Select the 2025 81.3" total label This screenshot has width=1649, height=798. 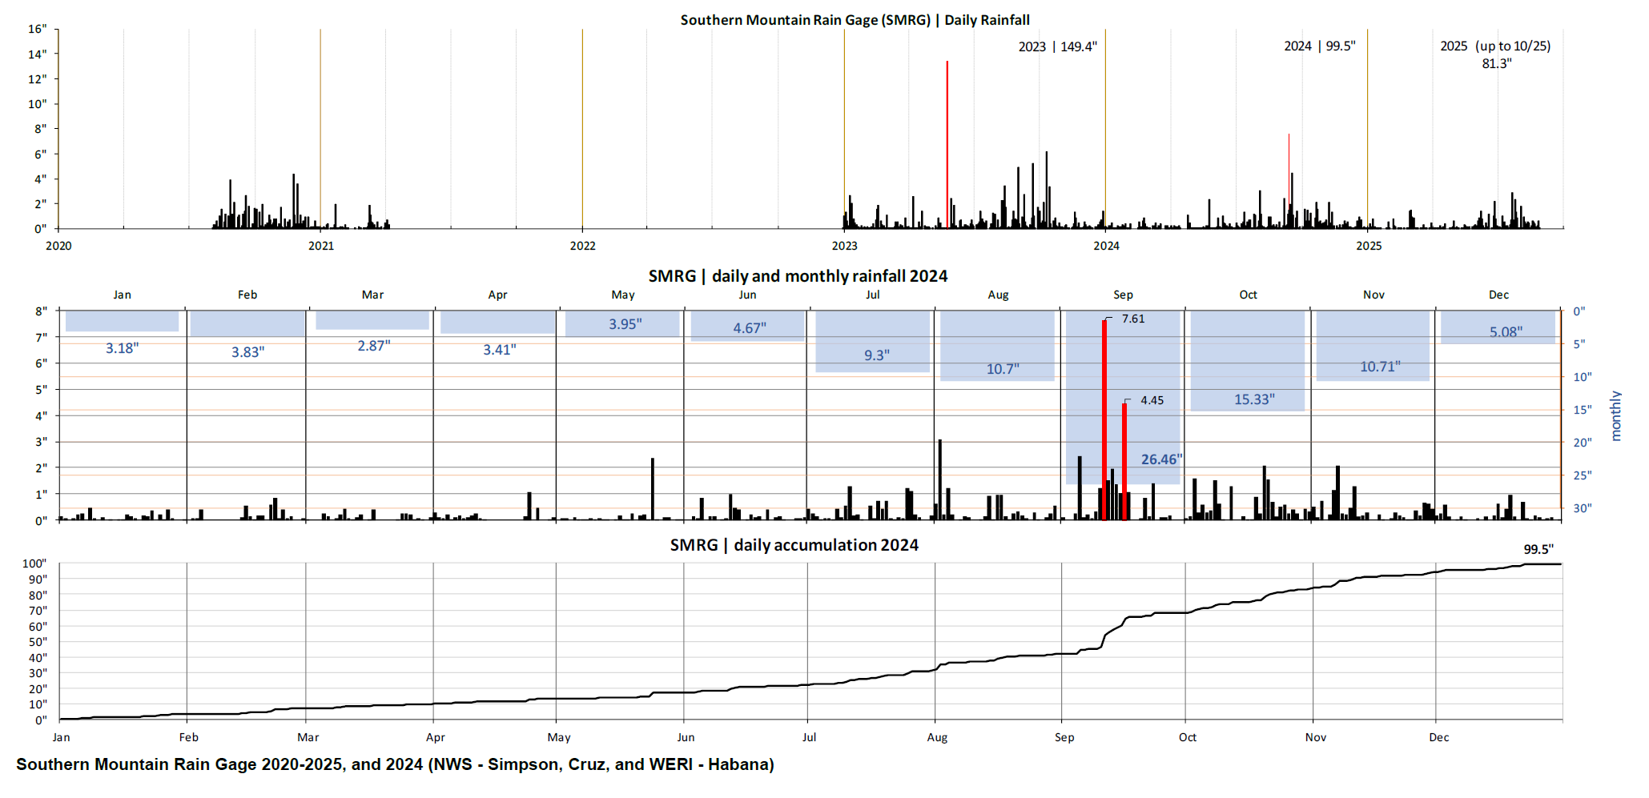(x=1495, y=54)
